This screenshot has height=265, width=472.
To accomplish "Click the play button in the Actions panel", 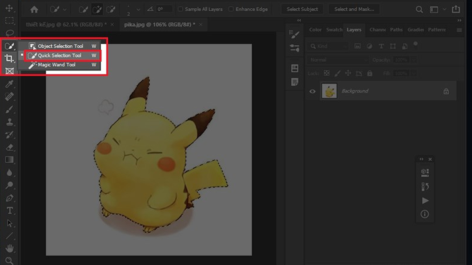I will [425, 201].
